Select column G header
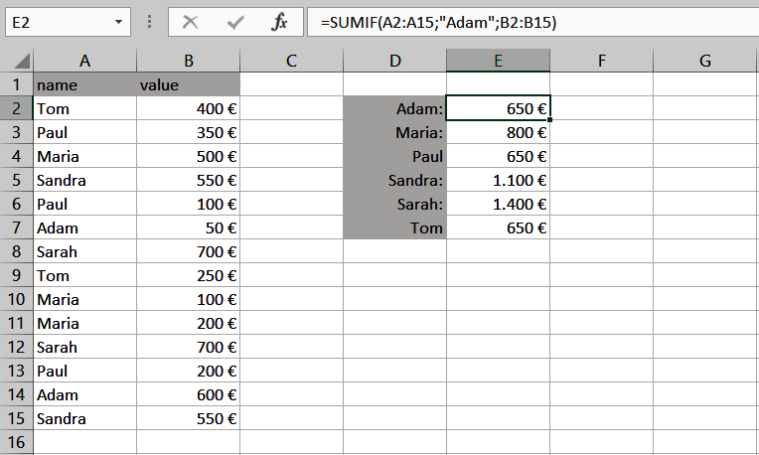The width and height of the screenshot is (759, 455). pos(704,61)
